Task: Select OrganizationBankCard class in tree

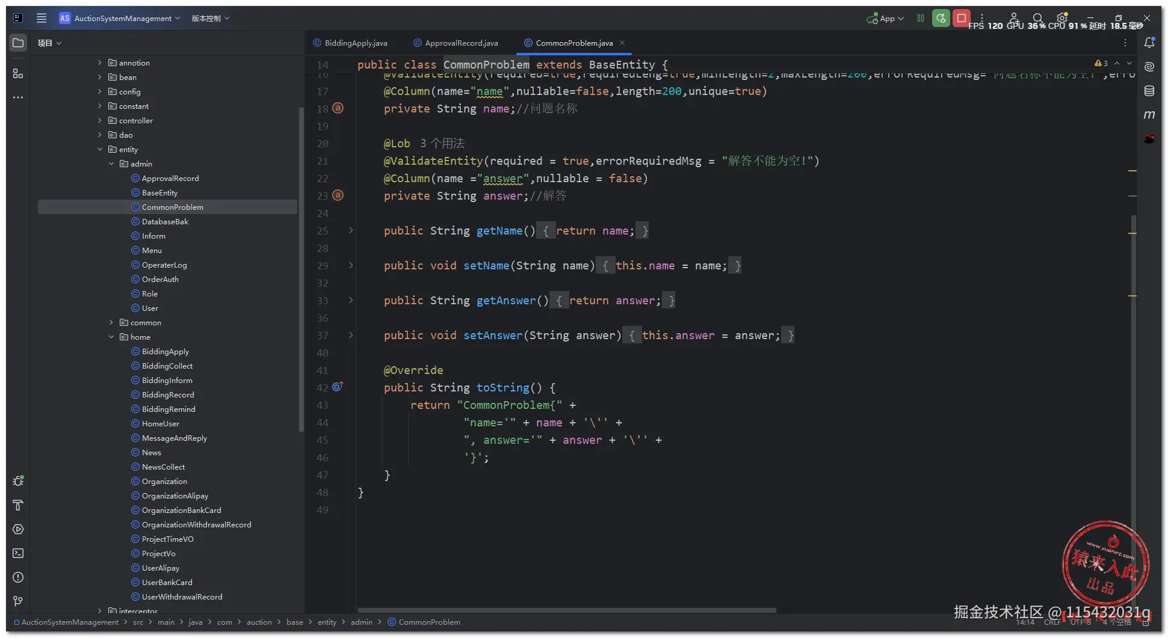Action: 182,510
